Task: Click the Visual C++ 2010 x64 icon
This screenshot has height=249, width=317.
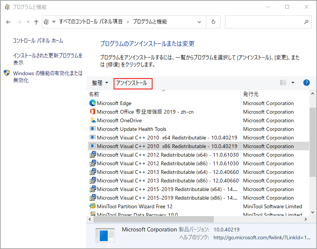Action: [93, 137]
